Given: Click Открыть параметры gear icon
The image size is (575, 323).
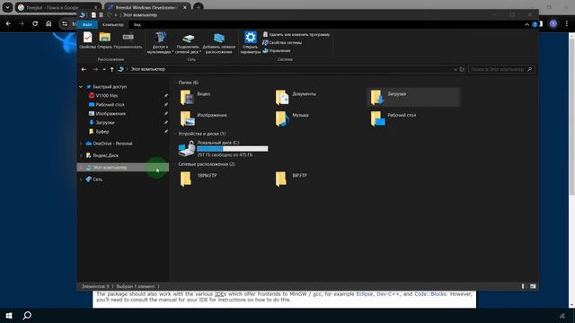Looking at the screenshot, I should tap(251, 43).
